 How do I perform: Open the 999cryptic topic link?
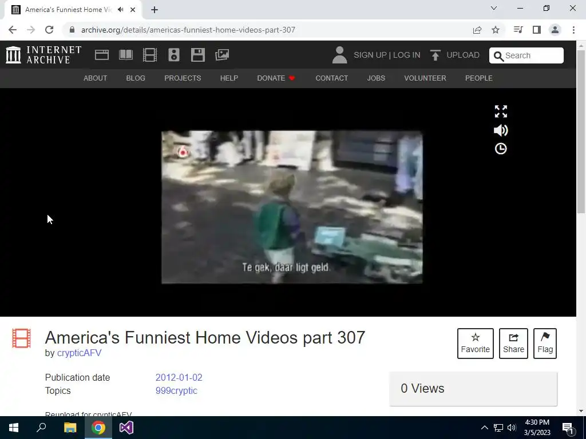click(176, 391)
